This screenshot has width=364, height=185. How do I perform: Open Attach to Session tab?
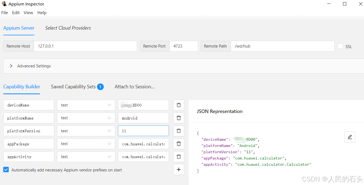click(135, 87)
